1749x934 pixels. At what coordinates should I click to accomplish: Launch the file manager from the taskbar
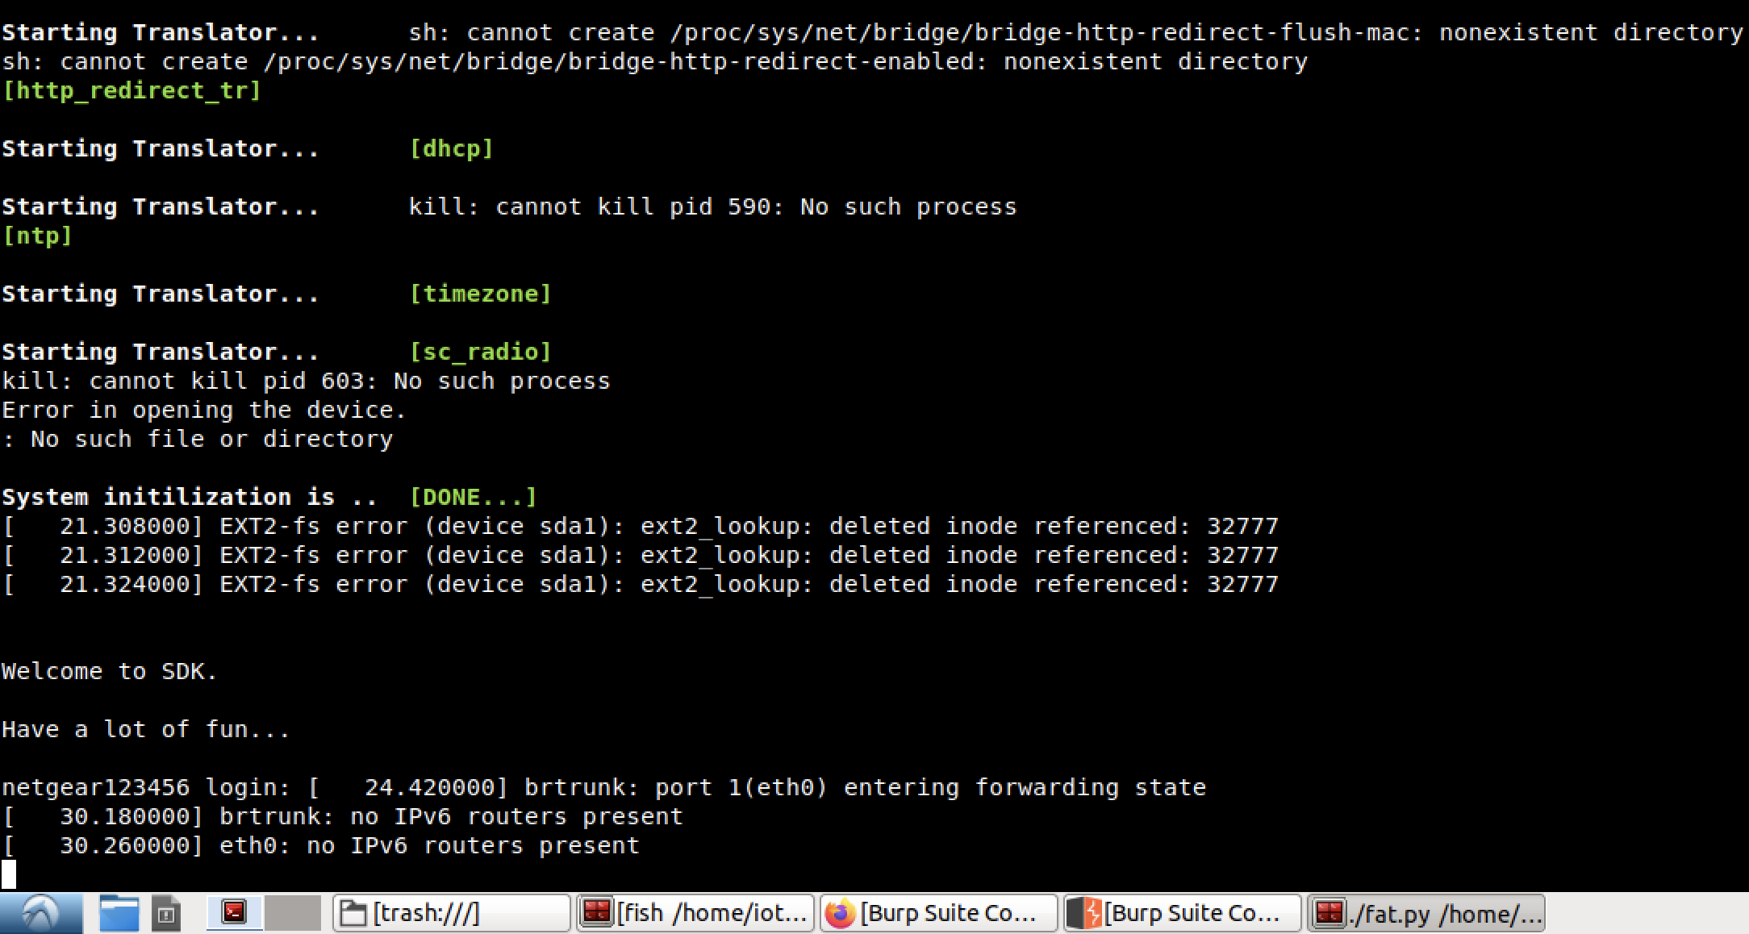[119, 913]
